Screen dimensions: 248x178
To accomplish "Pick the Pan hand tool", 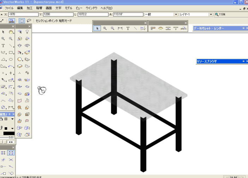I will coord(11,32).
